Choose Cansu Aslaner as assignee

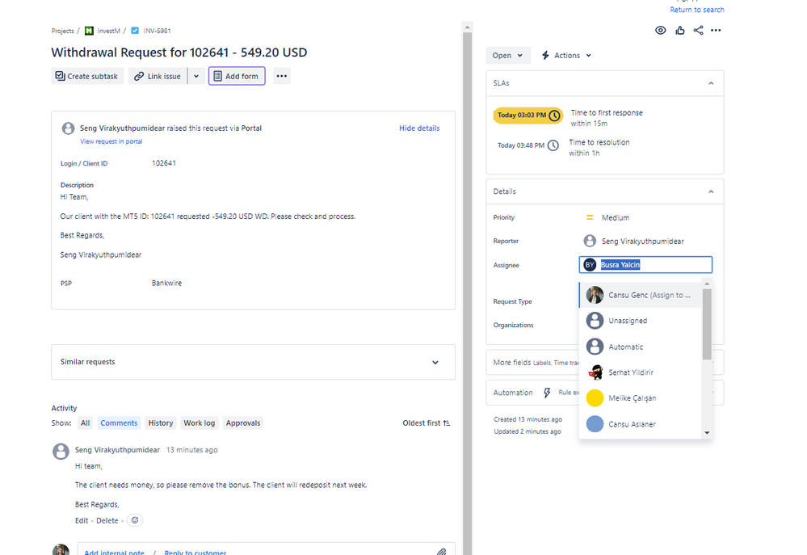coord(641,424)
